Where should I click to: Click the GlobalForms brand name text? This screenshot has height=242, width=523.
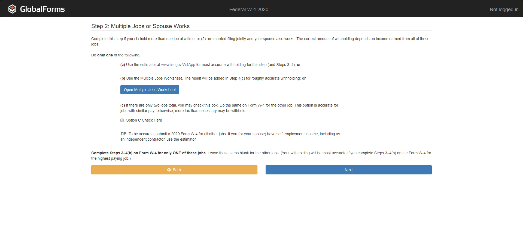coord(42,9)
